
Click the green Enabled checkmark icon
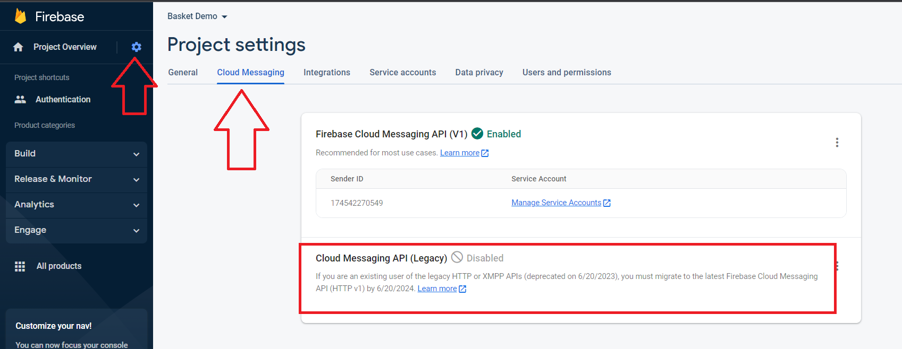(x=477, y=134)
